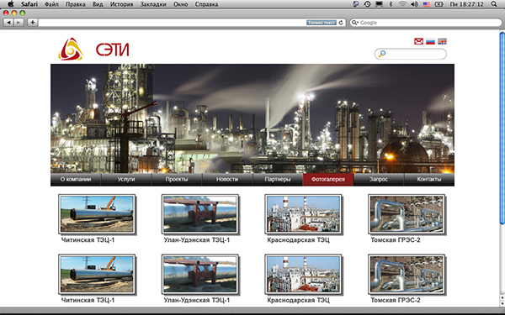
Task: Open the Safari application menu
Action: click(29, 4)
